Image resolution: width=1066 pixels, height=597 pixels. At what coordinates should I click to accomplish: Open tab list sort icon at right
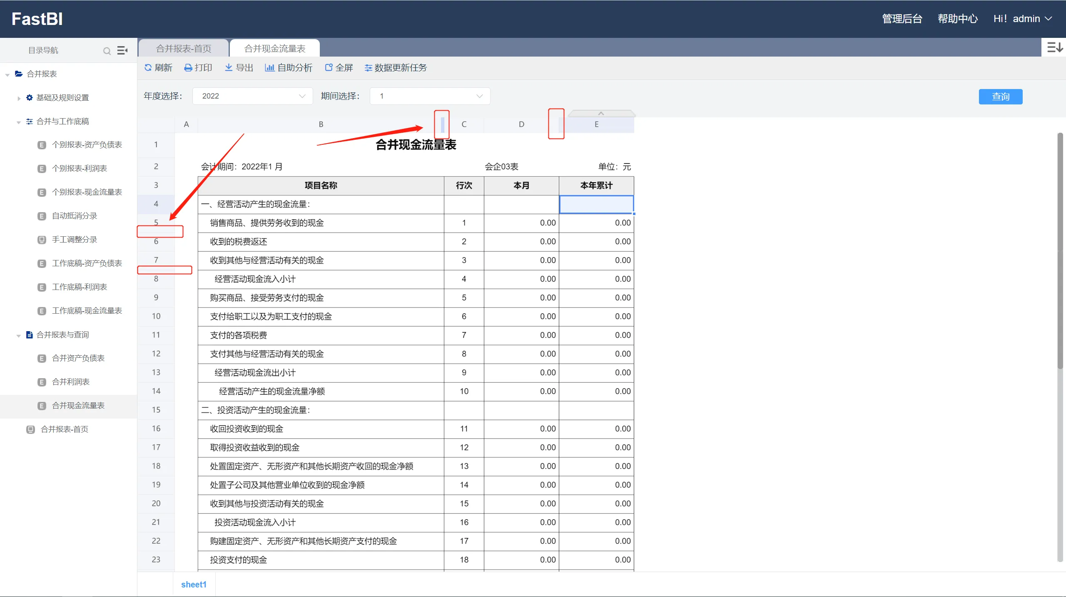click(x=1055, y=47)
